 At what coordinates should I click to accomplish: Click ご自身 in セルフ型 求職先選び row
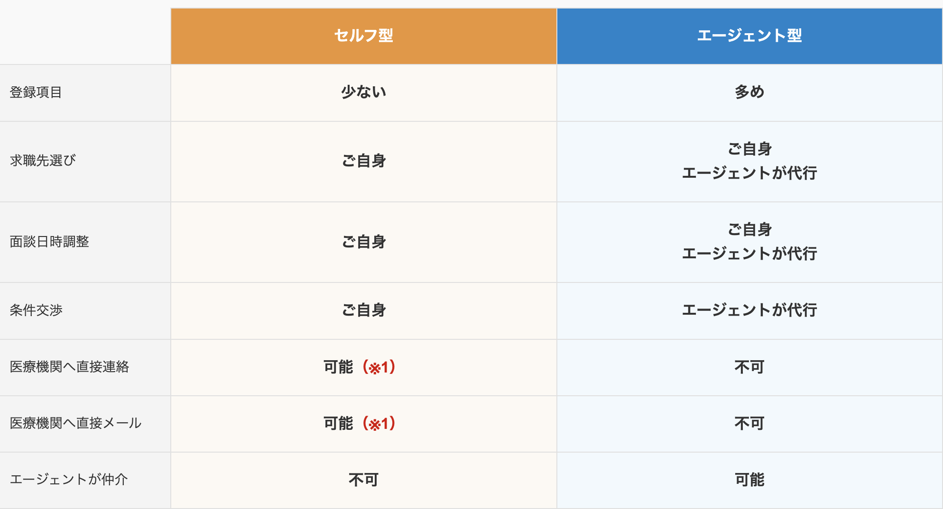point(364,161)
